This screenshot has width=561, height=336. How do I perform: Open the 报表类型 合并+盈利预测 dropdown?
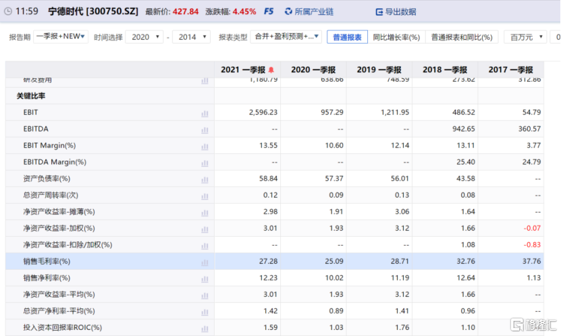[x=286, y=36]
